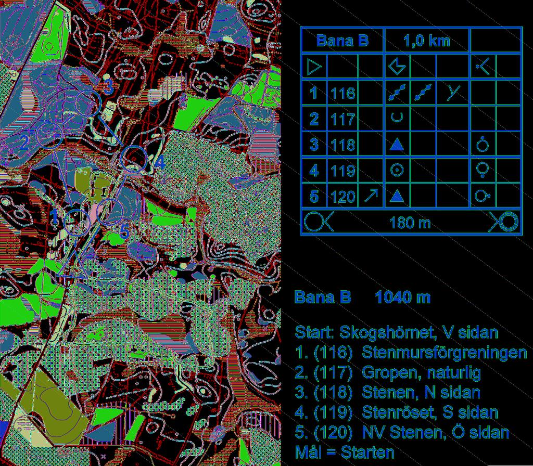The height and width of the screenshot is (466, 533).
Task: Click control number '2' in the table
Action: [314, 119]
